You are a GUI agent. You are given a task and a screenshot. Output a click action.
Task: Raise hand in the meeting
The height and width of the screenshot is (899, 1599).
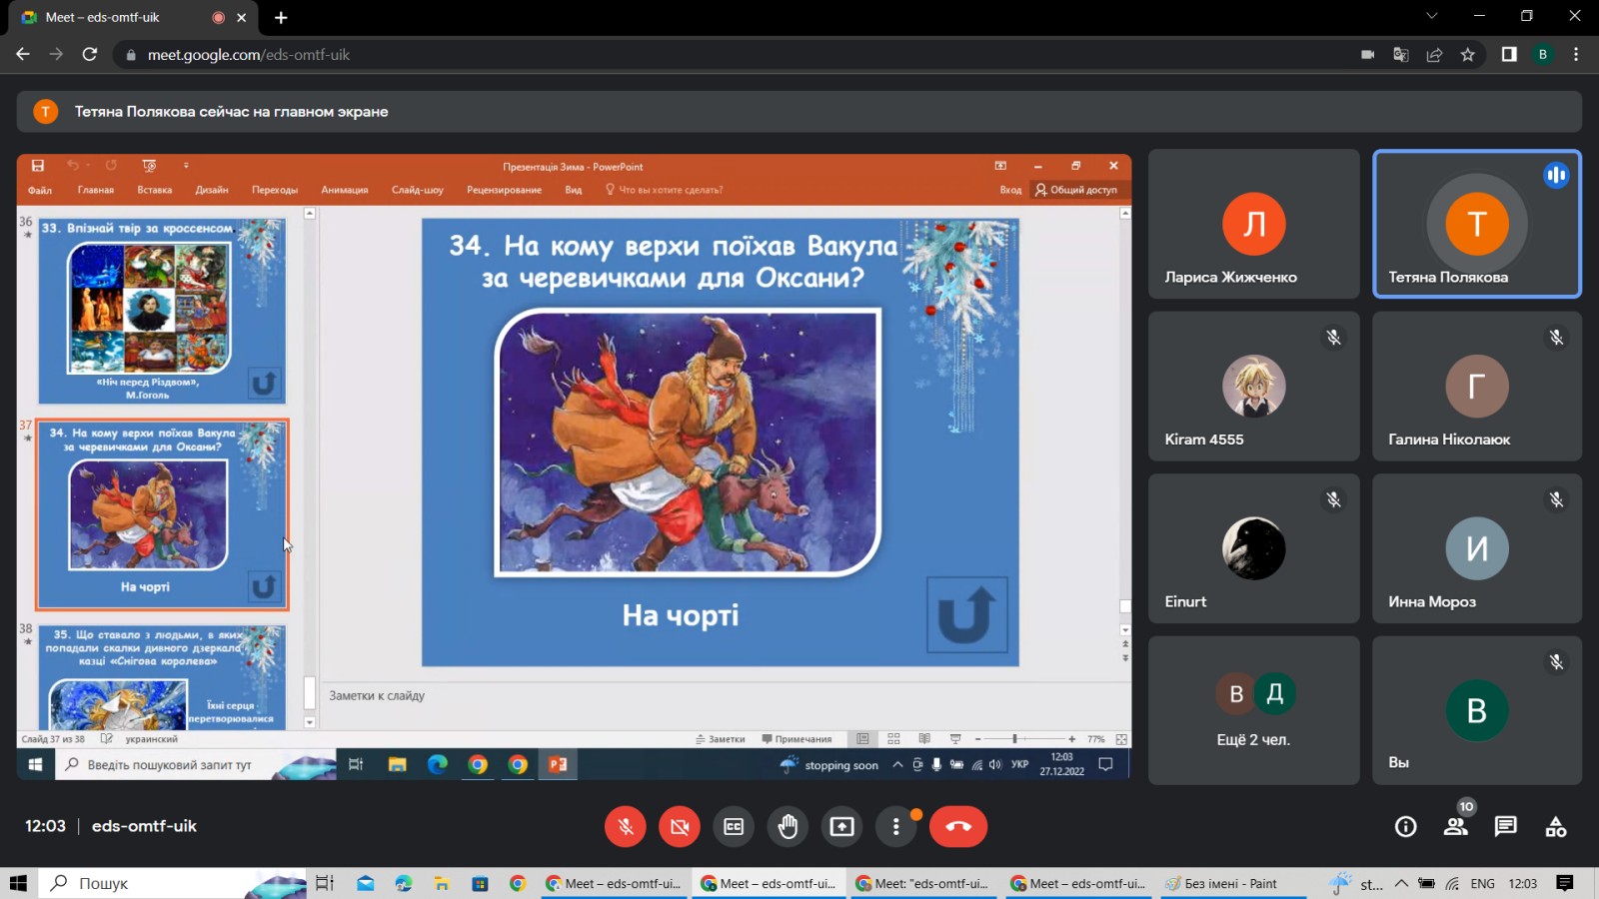click(x=788, y=826)
